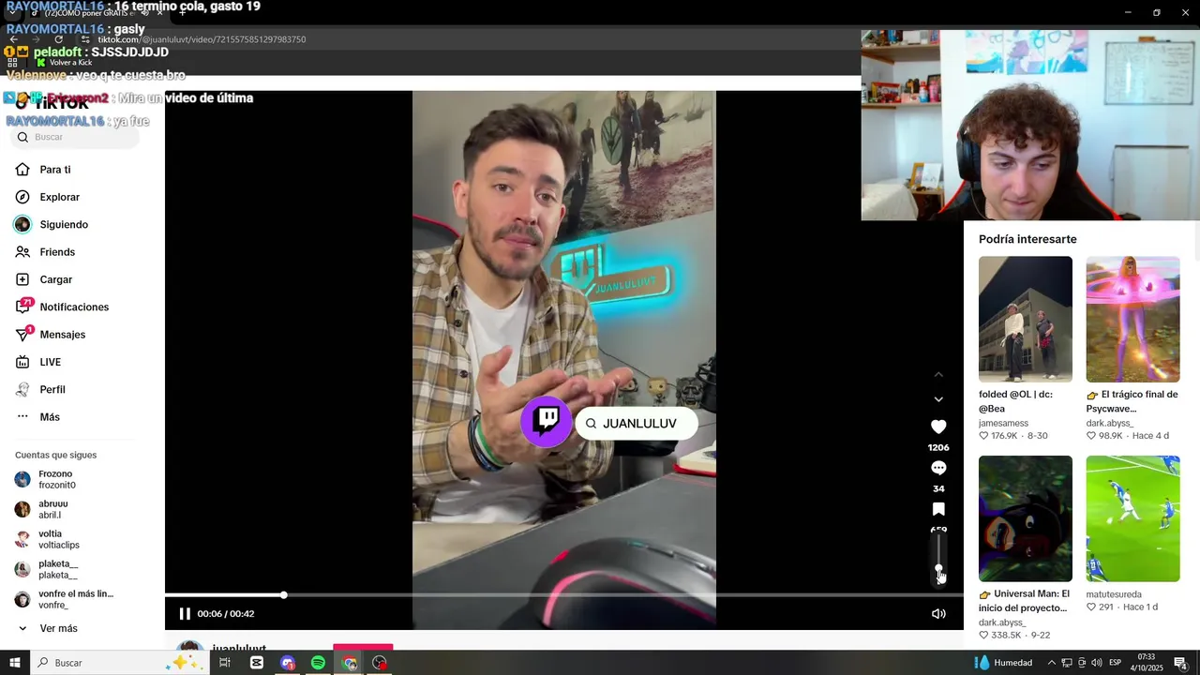Open a new browser tab
Viewport: 1200px width, 675px height.
[x=182, y=13]
